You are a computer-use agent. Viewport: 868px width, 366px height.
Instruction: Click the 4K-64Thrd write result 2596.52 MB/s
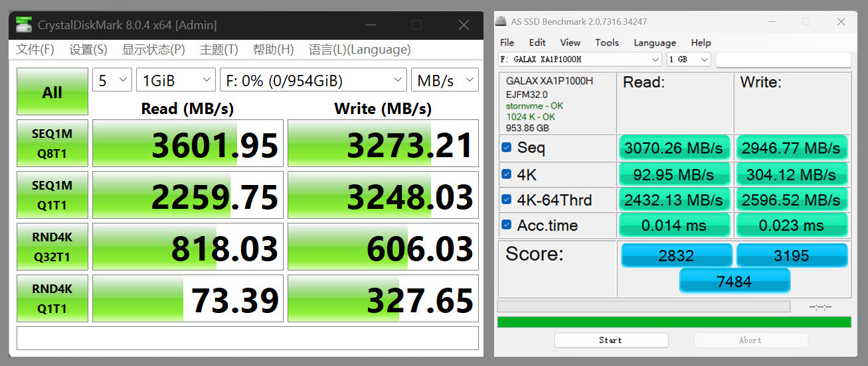tap(792, 200)
